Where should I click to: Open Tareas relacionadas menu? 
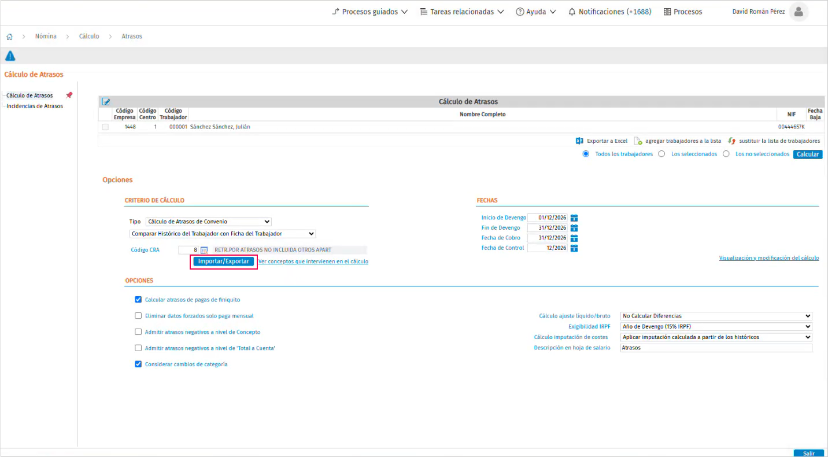(462, 12)
